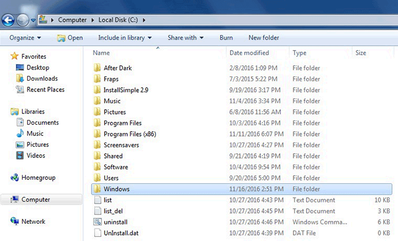This screenshot has height=241, width=398.
Task: Select the uninstall command script icon
Action: [97, 222]
